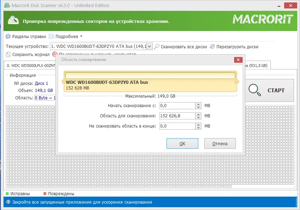Viewport: 300px width, 210px height.
Task: Click the 149,1 GB volume value
Action: pyautogui.click(x=44, y=90)
